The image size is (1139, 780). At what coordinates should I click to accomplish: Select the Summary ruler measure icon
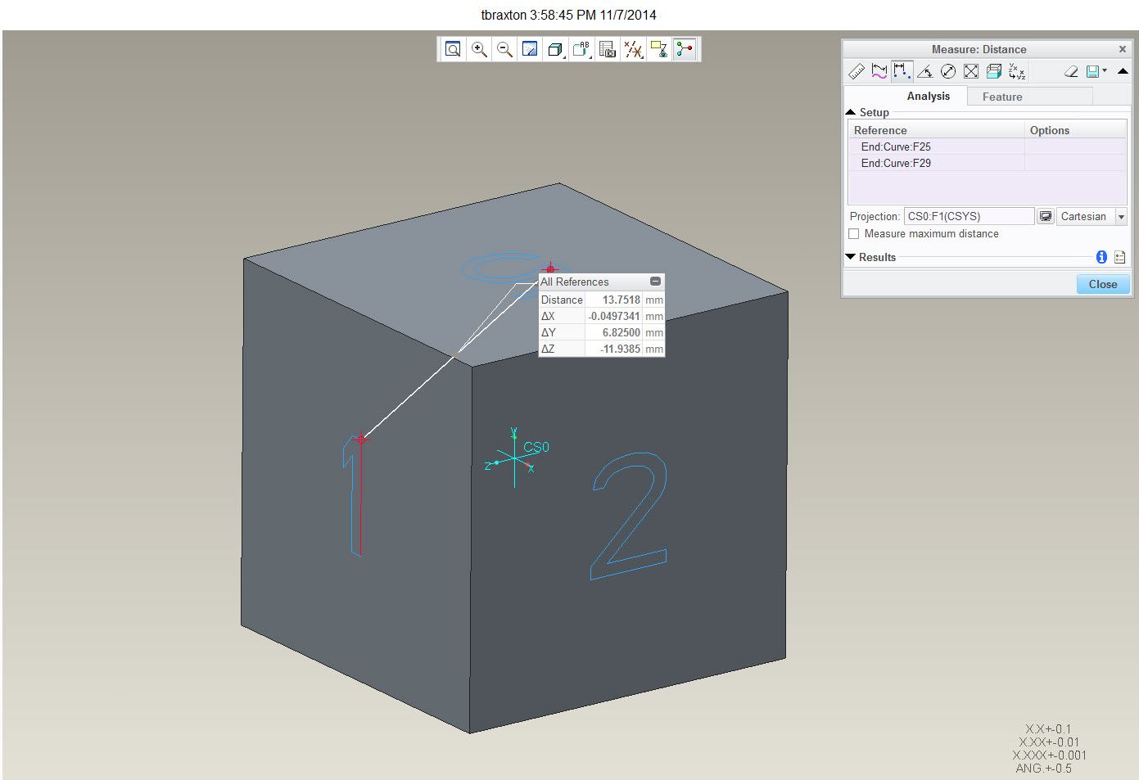(857, 71)
